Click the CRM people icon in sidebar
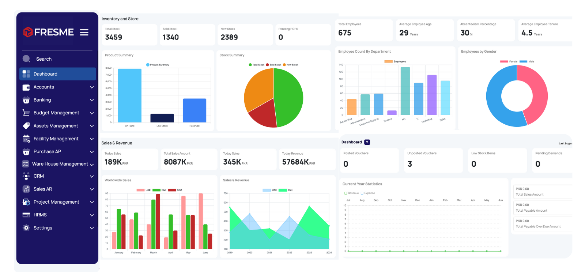Viewport: 585px width, 272px height. pyautogui.click(x=26, y=176)
